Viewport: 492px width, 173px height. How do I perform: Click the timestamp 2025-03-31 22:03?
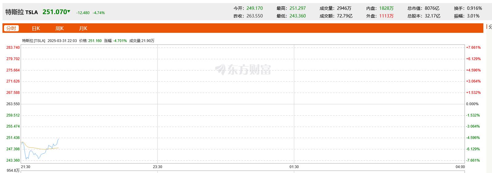click(62, 40)
